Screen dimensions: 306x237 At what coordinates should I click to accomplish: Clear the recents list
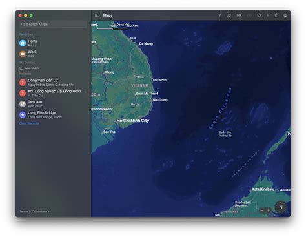tap(29, 123)
